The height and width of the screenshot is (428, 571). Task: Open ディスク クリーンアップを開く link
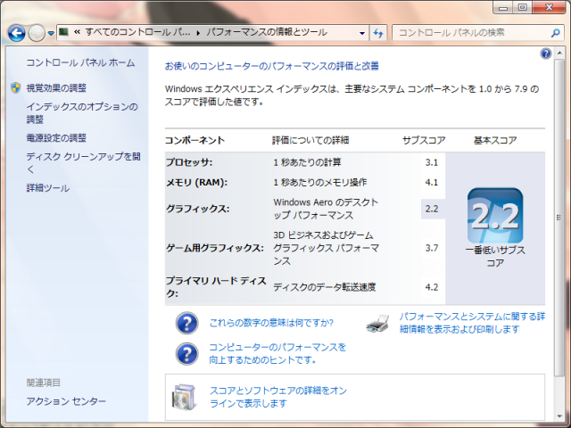tap(83, 162)
